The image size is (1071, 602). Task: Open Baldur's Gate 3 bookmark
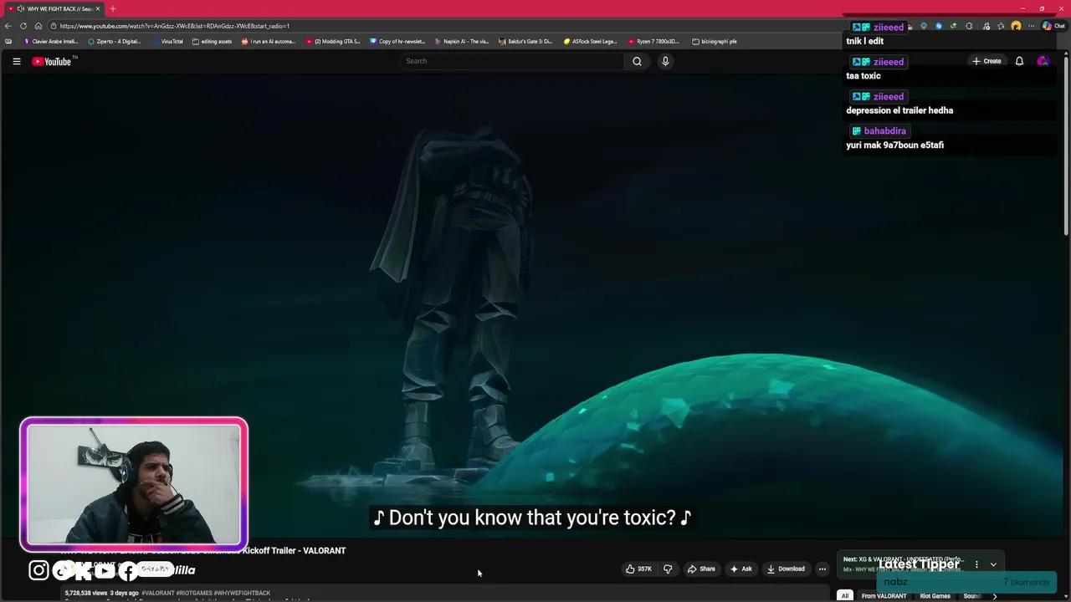point(525,41)
